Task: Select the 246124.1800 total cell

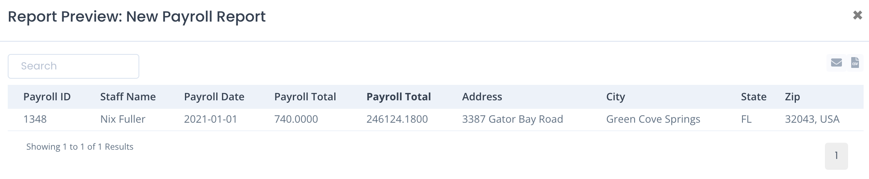Action: tap(397, 119)
